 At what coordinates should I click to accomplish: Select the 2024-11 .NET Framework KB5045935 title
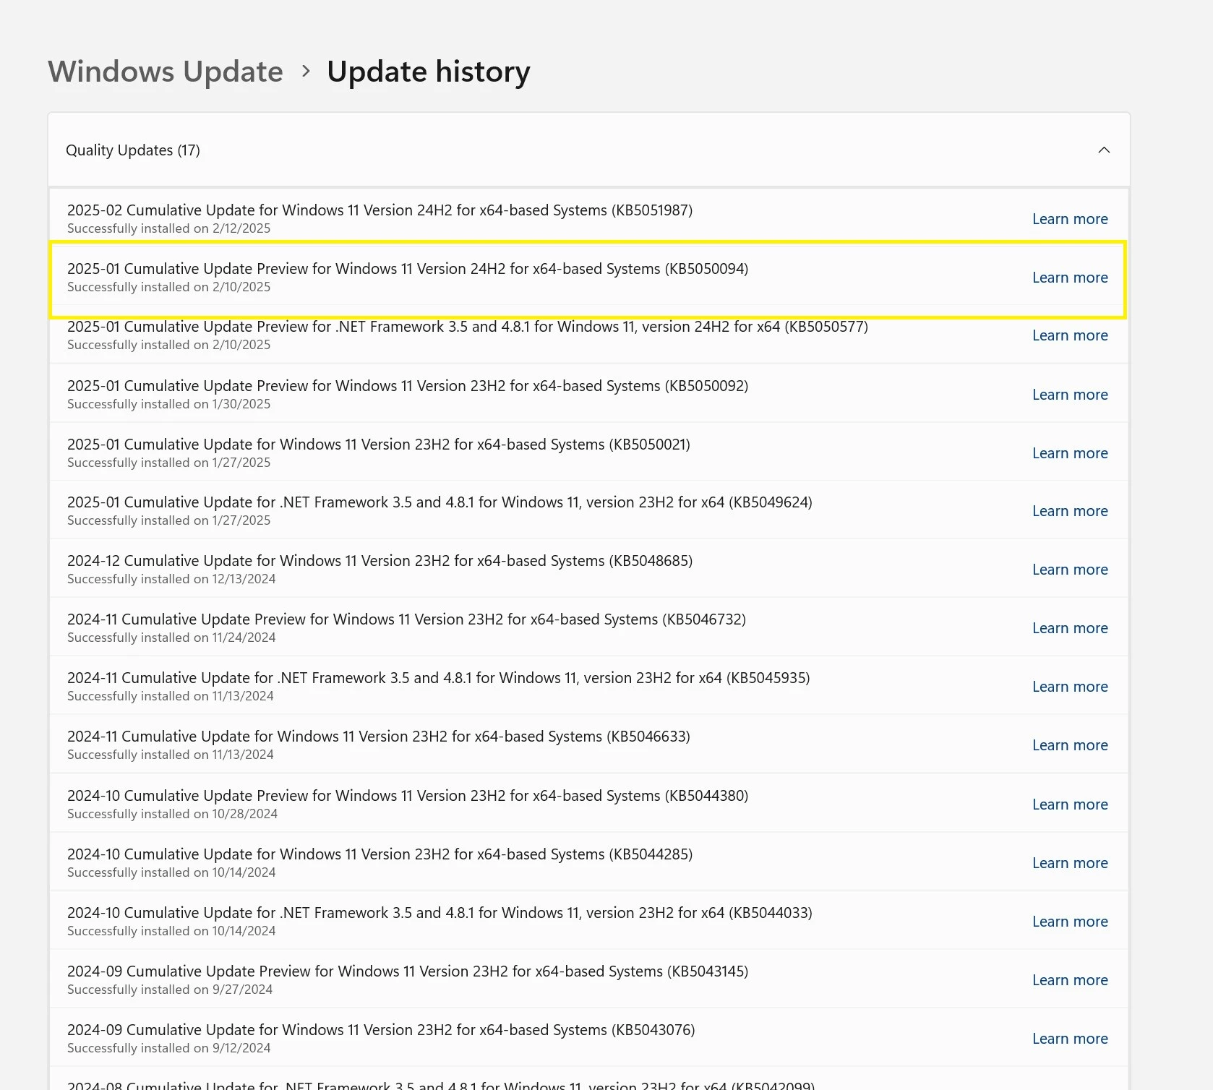click(x=439, y=678)
